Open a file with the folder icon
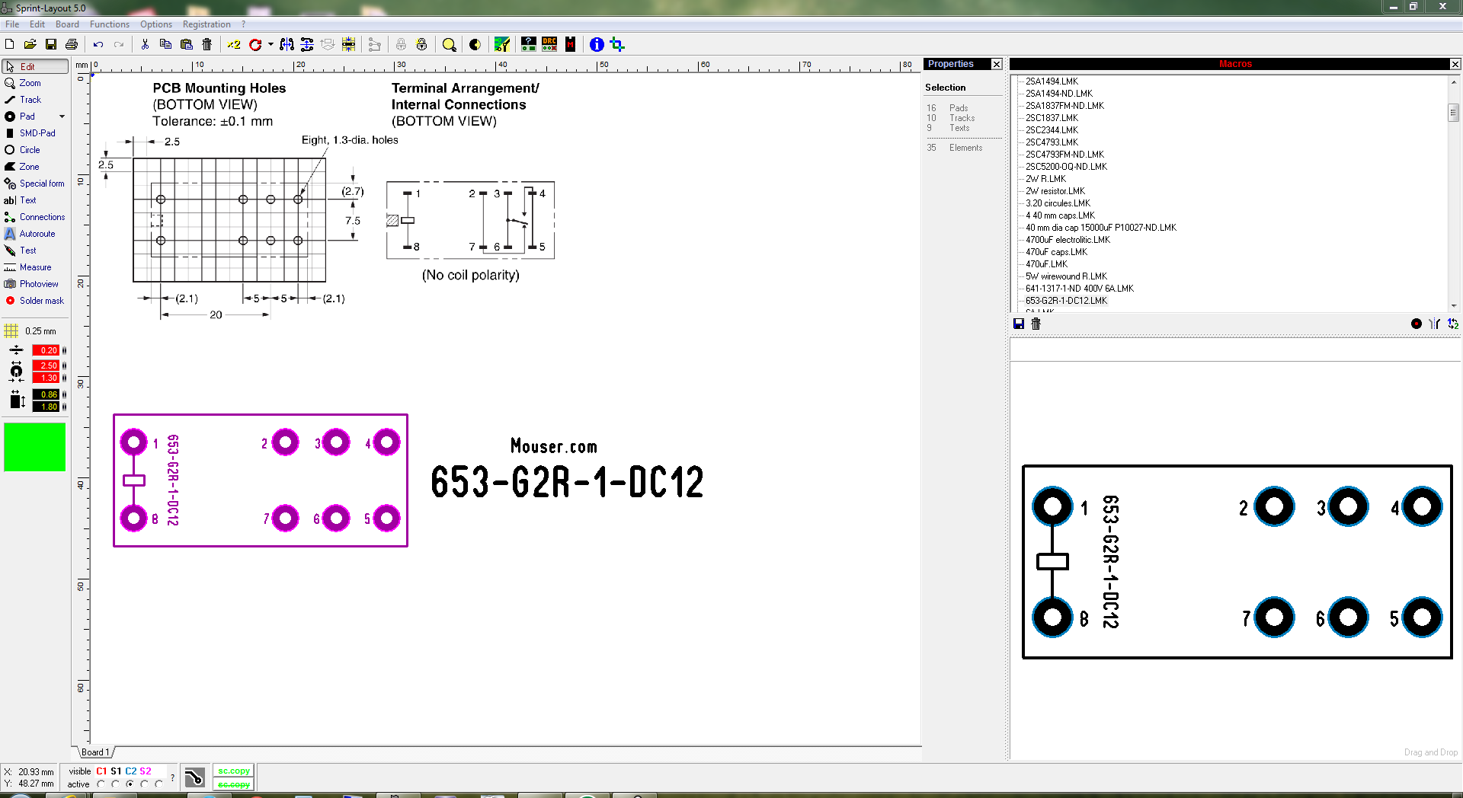The height and width of the screenshot is (798, 1463). 30,45
